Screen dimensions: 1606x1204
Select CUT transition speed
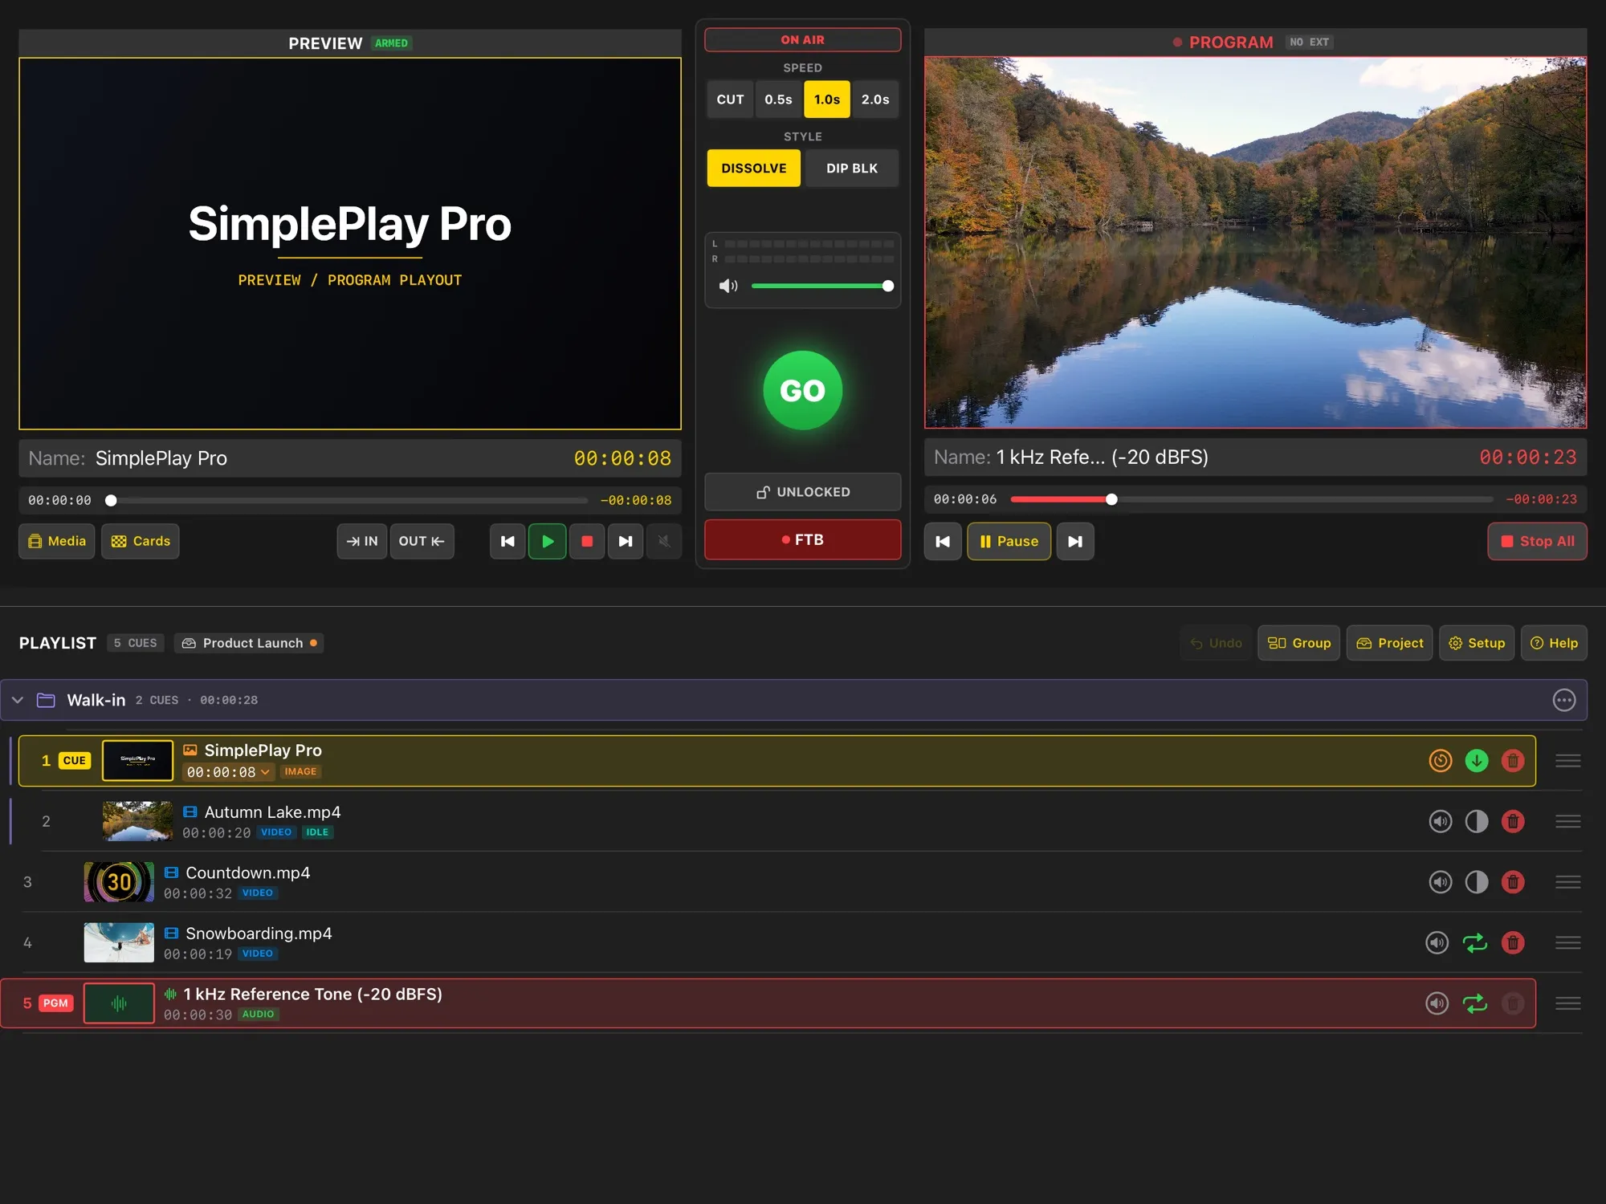pyautogui.click(x=730, y=100)
